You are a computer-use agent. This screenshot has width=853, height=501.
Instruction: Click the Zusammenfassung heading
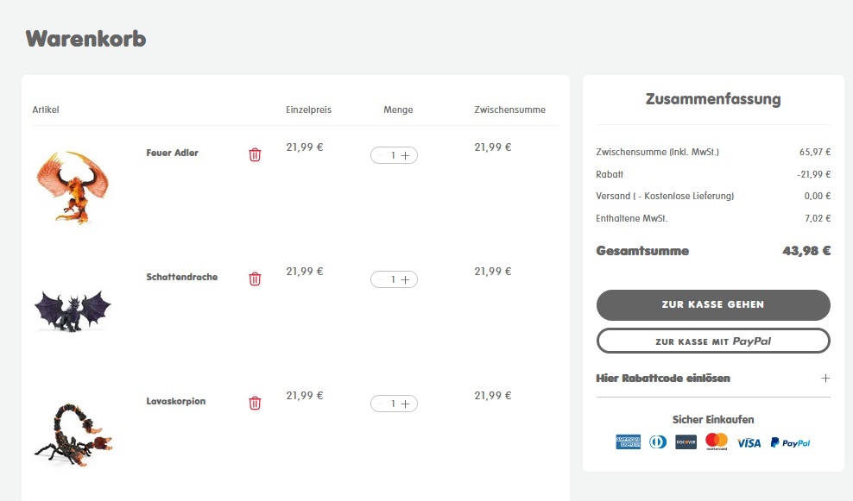click(x=713, y=99)
